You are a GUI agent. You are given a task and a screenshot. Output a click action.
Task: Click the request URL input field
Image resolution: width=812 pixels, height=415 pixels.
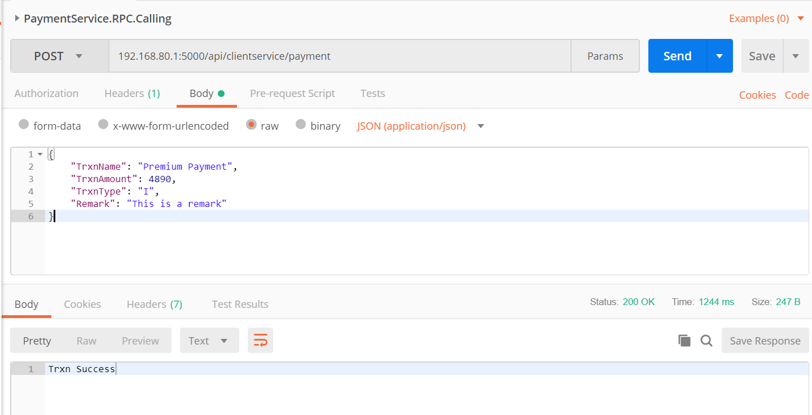coord(339,56)
